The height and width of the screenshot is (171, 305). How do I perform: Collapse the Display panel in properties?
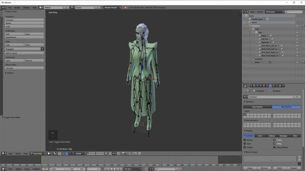point(244,131)
